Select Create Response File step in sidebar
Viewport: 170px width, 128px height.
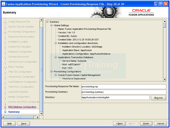(x=19, y=22)
